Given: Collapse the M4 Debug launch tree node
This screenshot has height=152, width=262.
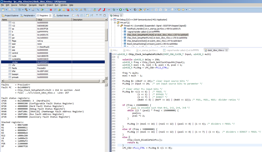Looking at the screenshot, I should click(112, 19).
